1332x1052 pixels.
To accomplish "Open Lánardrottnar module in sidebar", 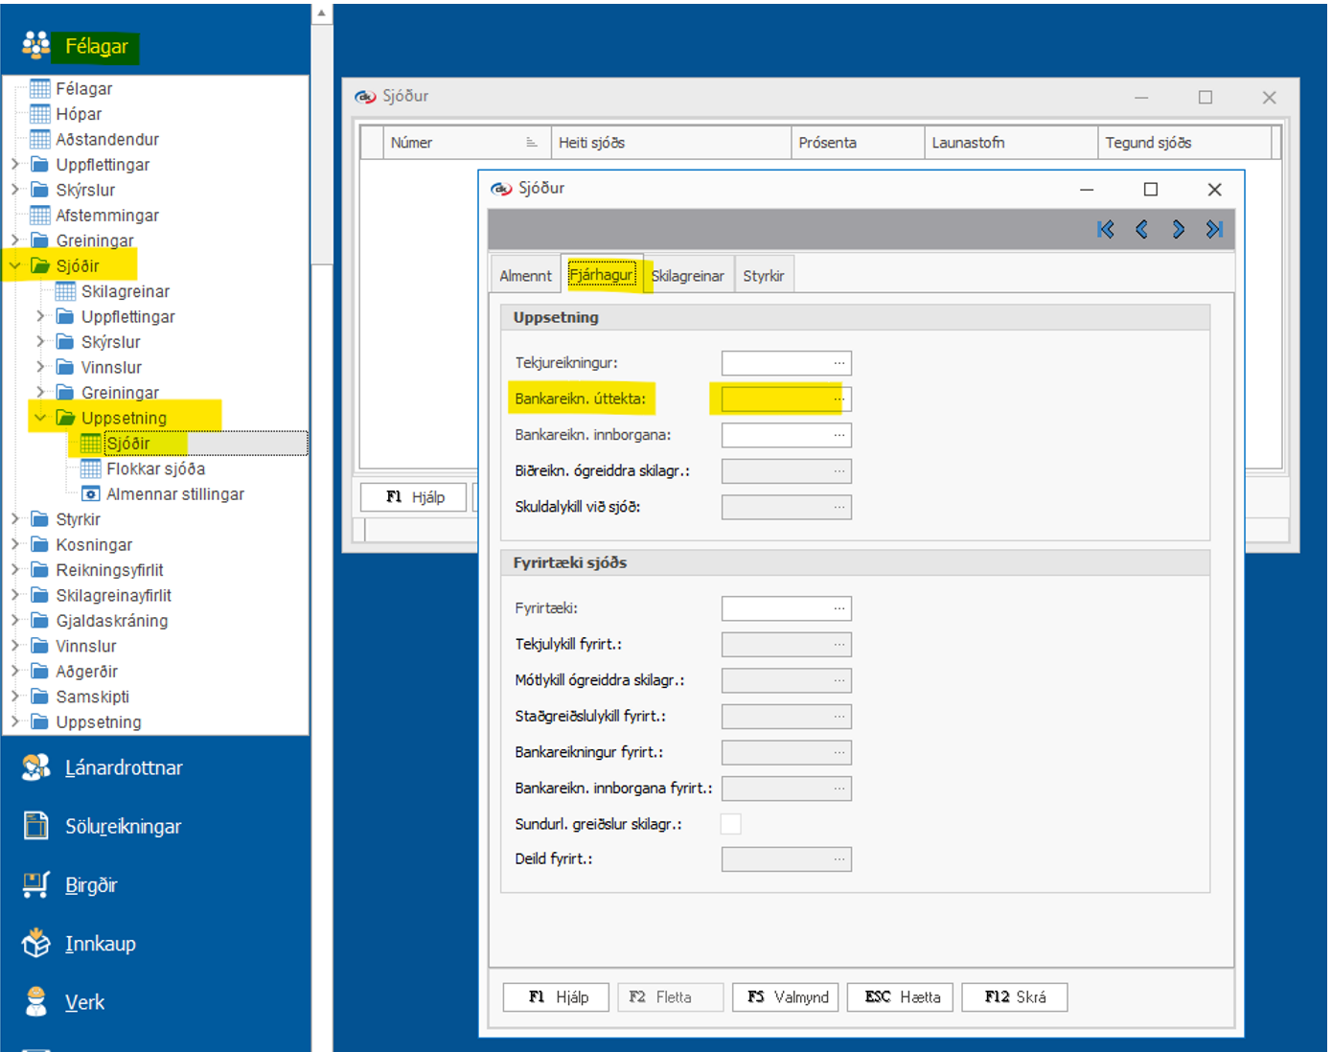I will coord(123,767).
